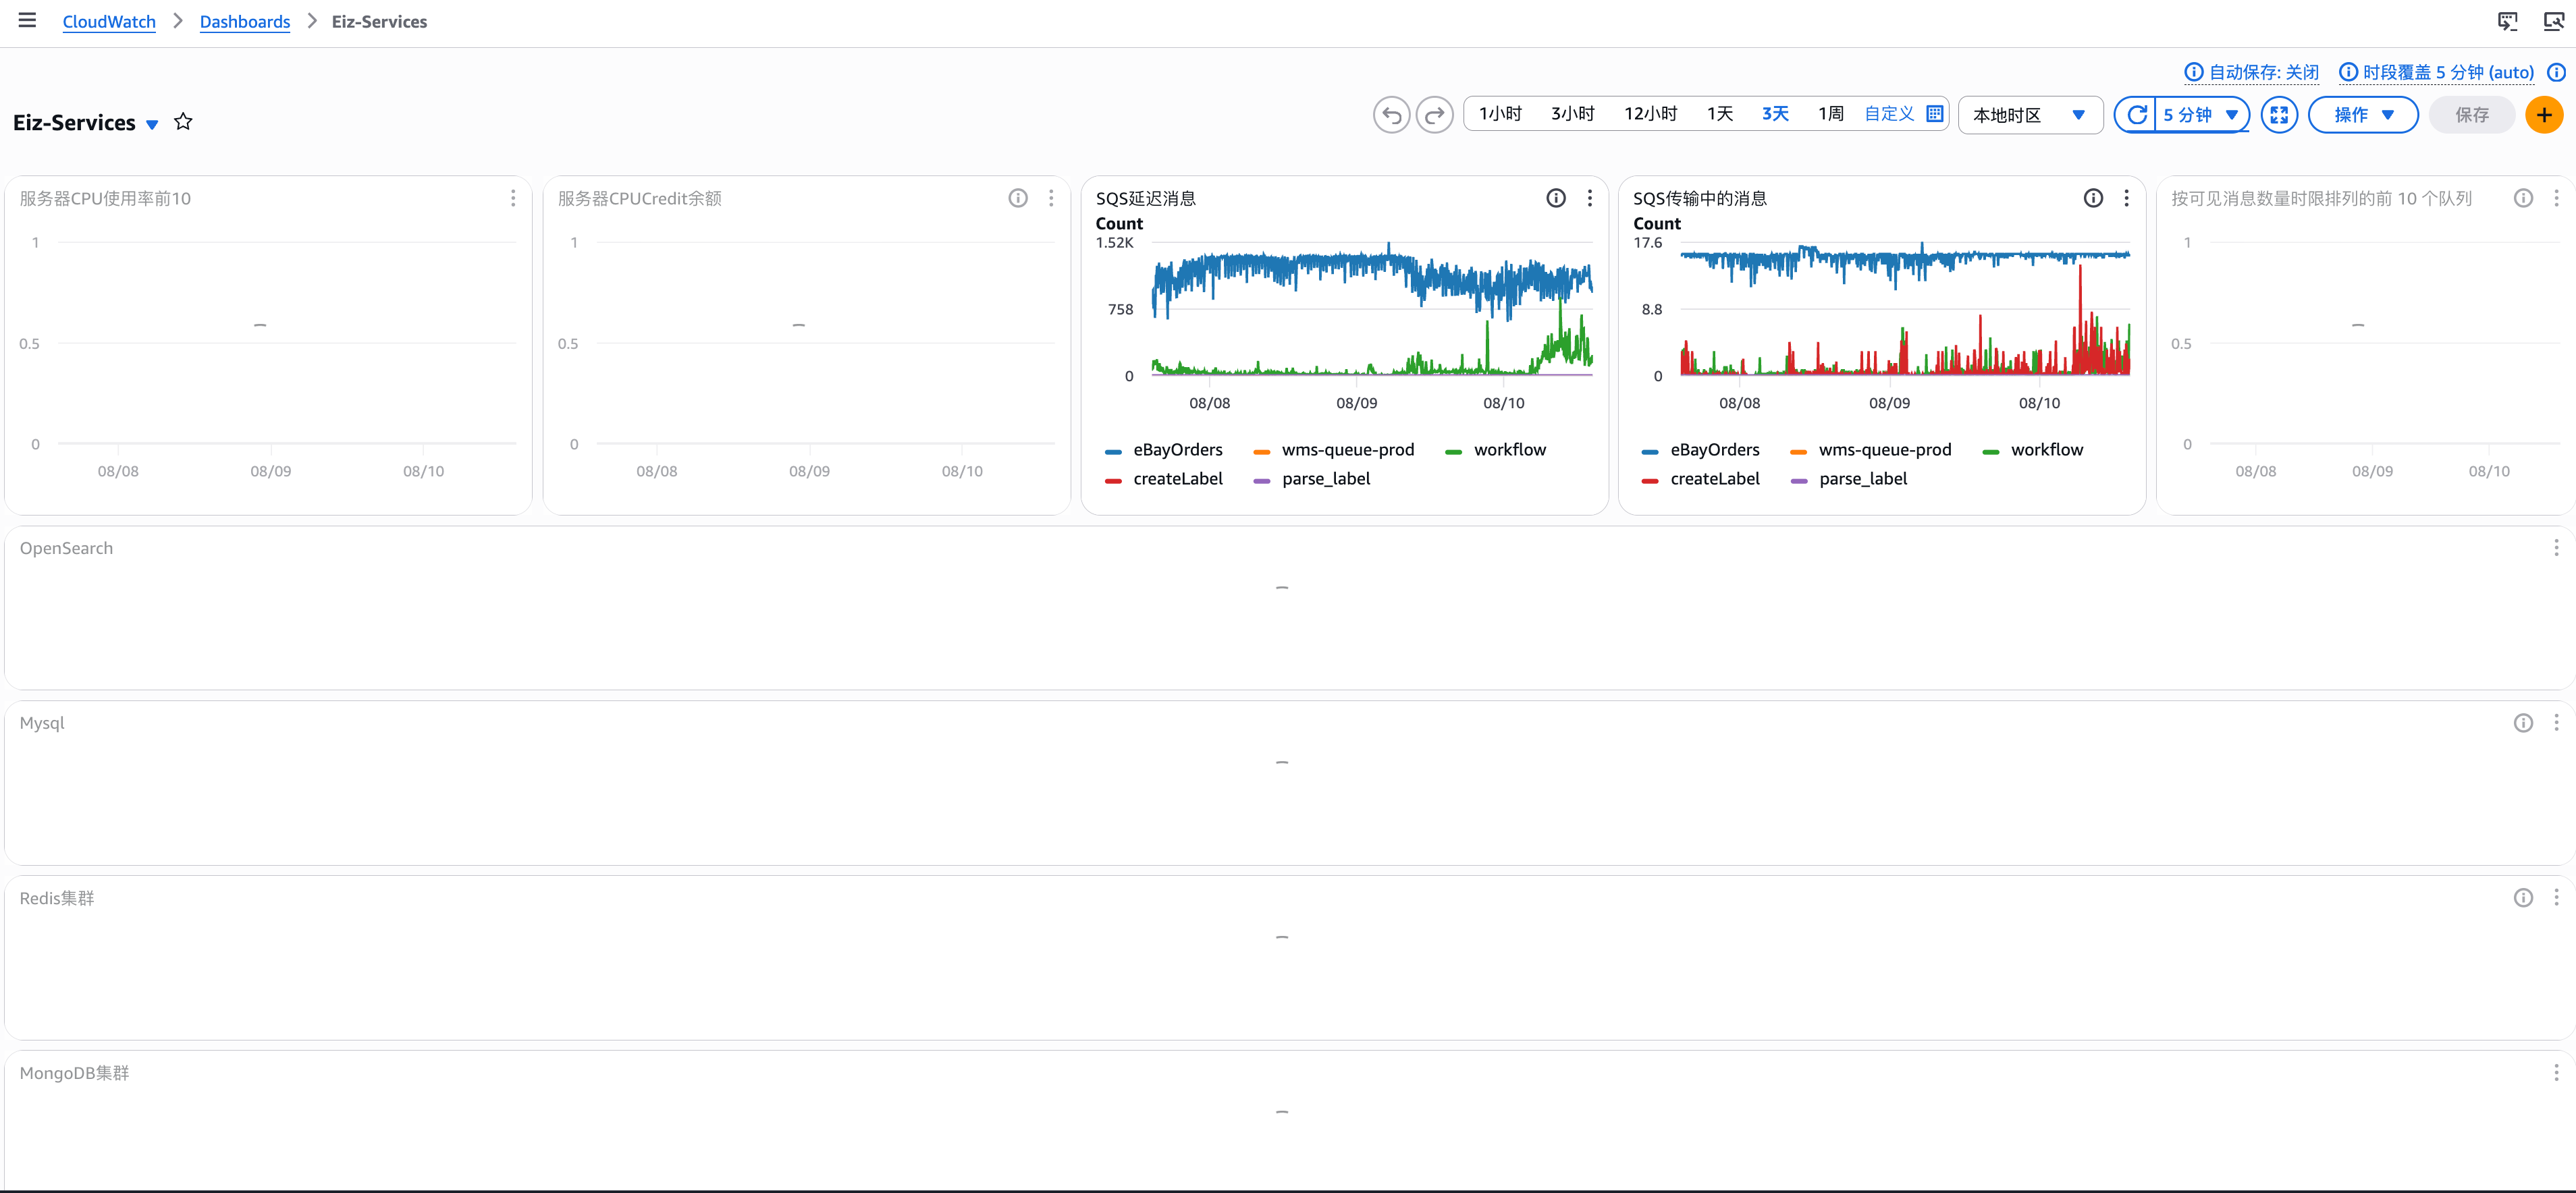Image resolution: width=2576 pixels, height=1193 pixels.
Task: Open widget actions menu for SQS传输中的消息
Action: click(2126, 198)
